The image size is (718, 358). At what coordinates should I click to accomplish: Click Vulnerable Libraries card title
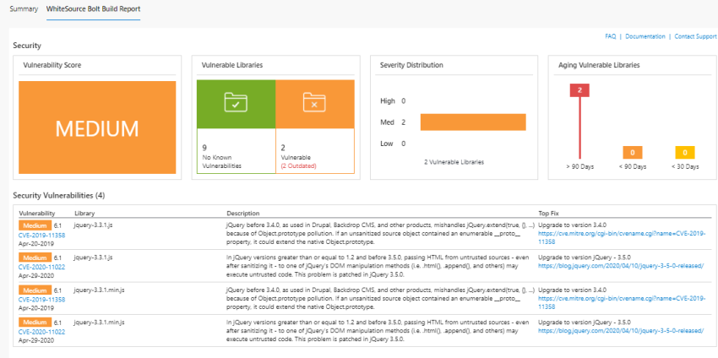[x=232, y=65]
